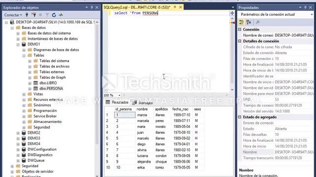Click the alphabetical sort icon in Propiedades
The height and width of the screenshot is (177, 316).
click(248, 22)
